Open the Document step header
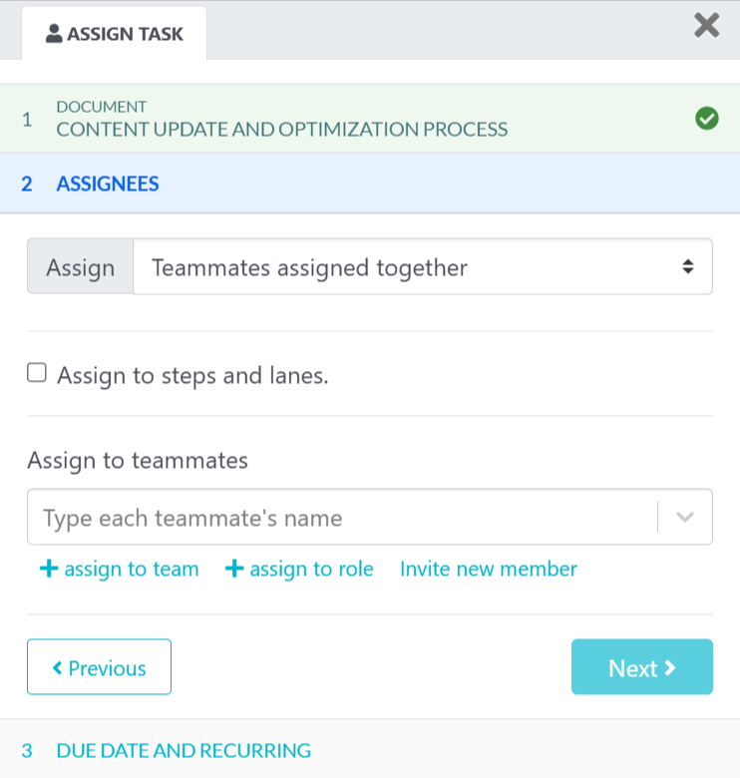 281,119
